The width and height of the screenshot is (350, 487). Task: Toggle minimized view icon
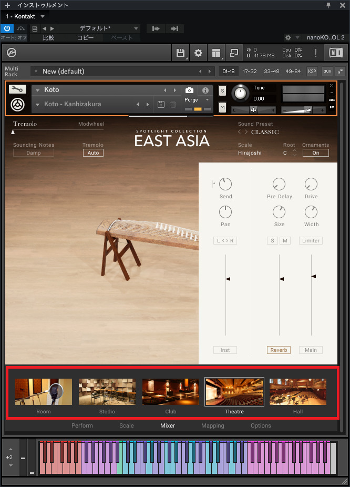pyautogui.click(x=234, y=53)
